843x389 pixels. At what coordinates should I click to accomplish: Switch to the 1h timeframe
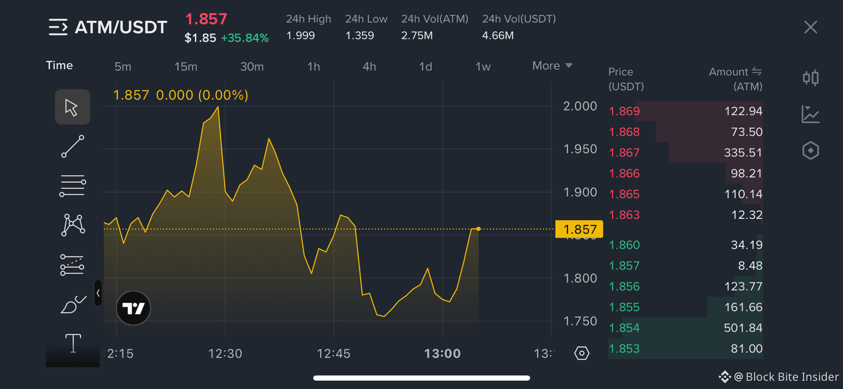tap(314, 66)
